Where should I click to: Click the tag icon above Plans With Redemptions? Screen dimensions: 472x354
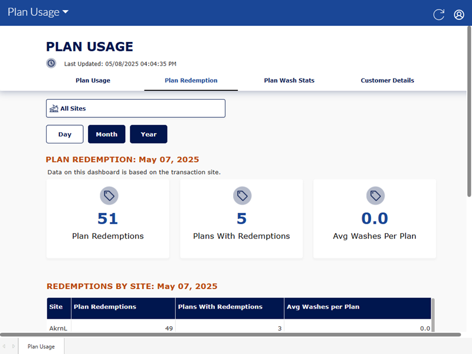pos(242,196)
